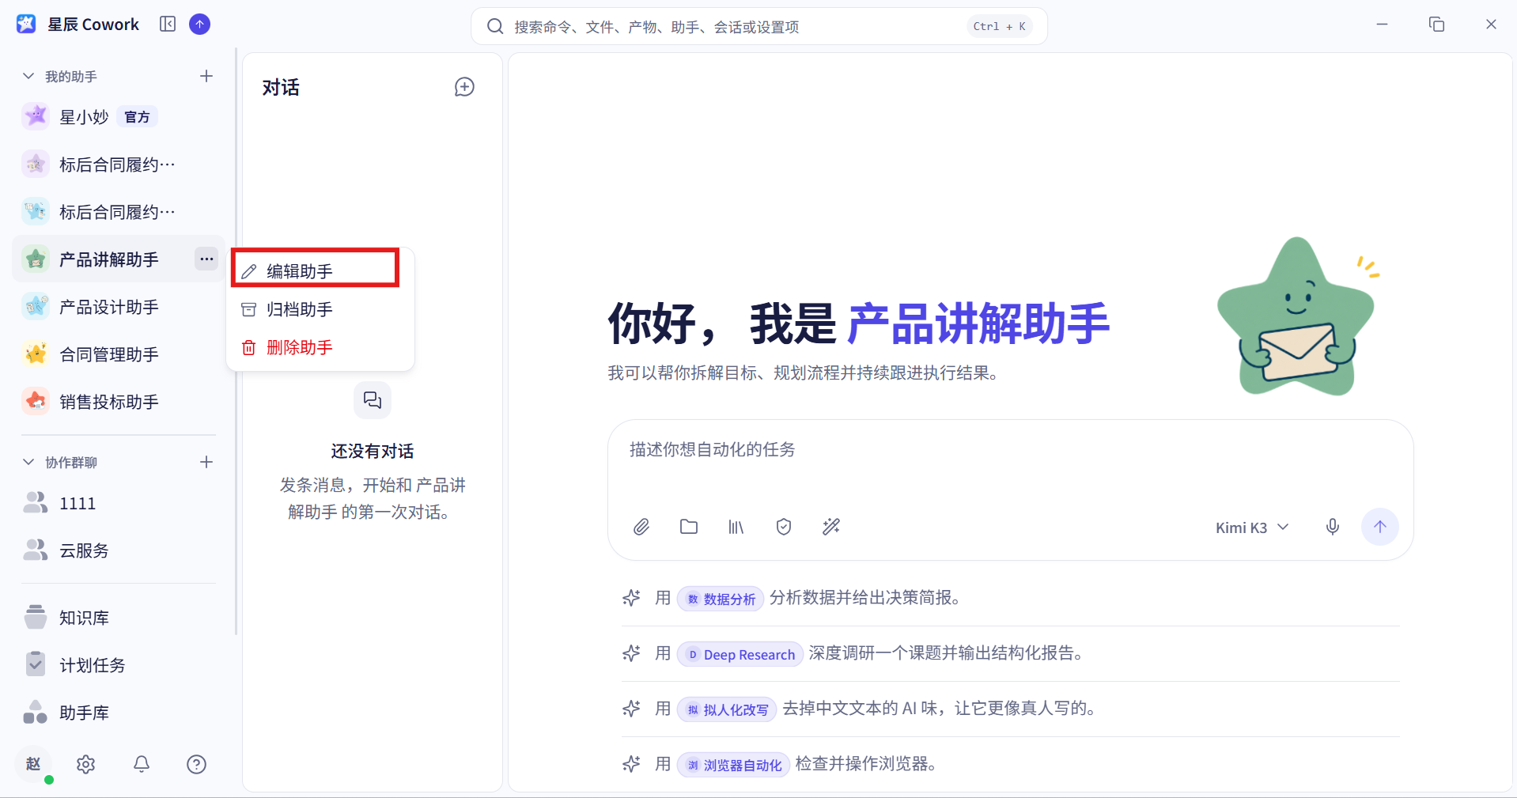Collapse the 协作群聊 section

pos(28,462)
